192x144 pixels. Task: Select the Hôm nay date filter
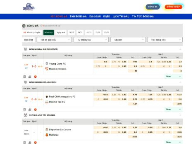pos(48,32)
